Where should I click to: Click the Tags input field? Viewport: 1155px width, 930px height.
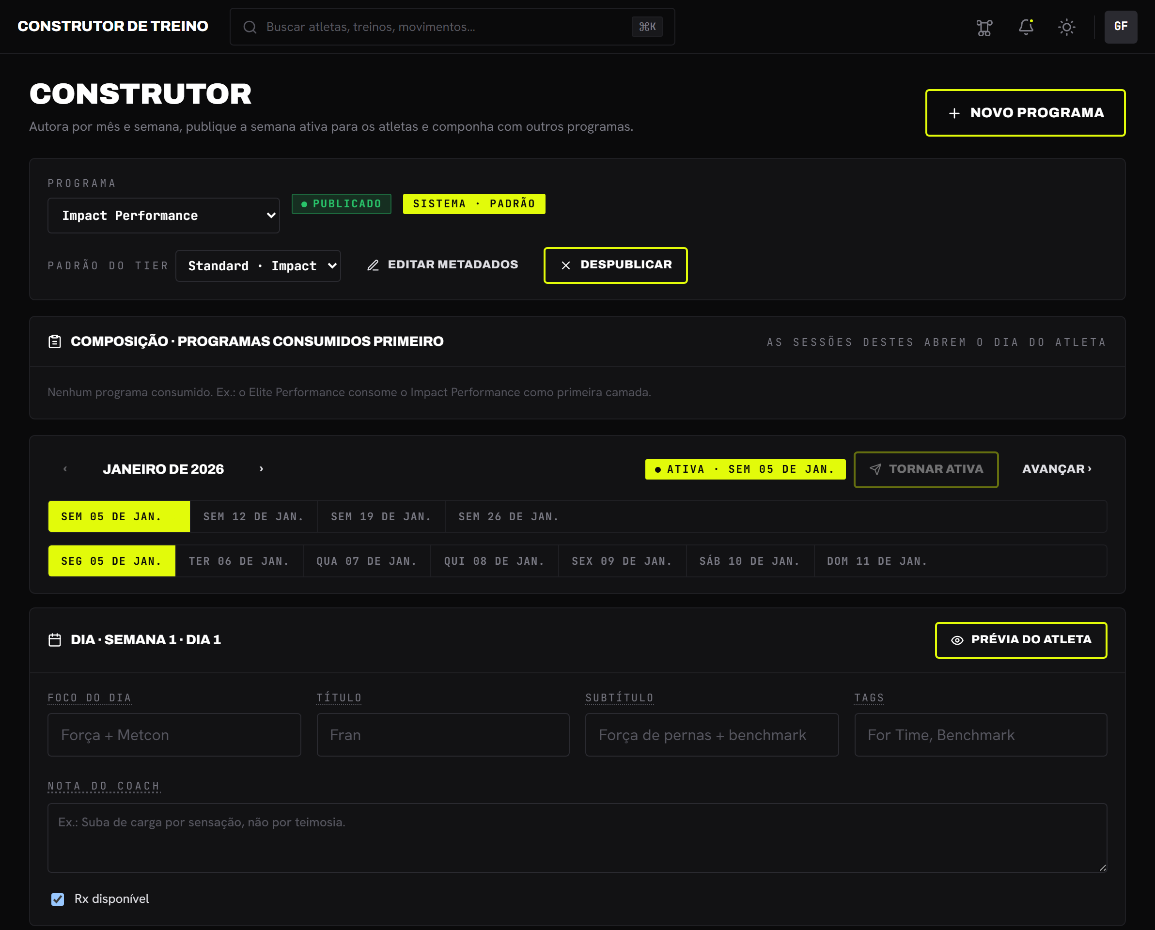tap(981, 735)
